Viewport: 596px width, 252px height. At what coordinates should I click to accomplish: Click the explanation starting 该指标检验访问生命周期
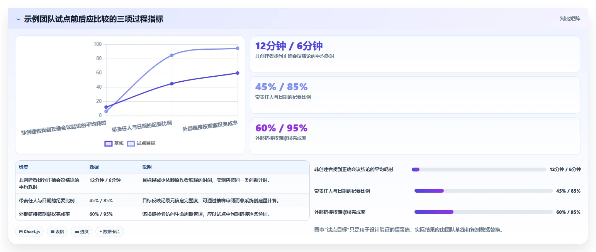[x=206, y=214]
